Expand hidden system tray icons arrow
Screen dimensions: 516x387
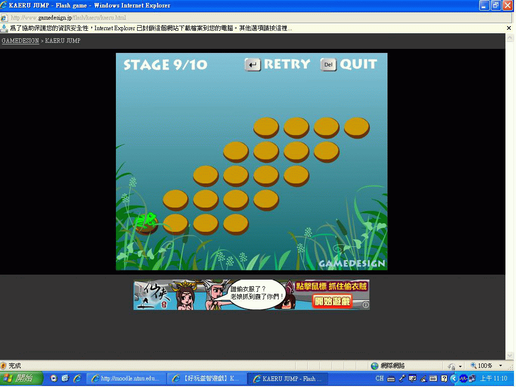[x=454, y=378]
